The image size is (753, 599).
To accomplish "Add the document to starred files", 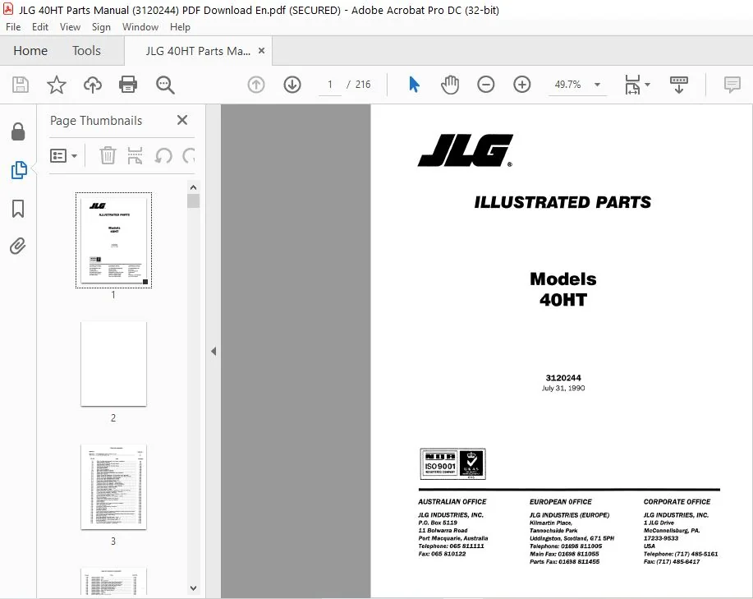I will pos(56,85).
